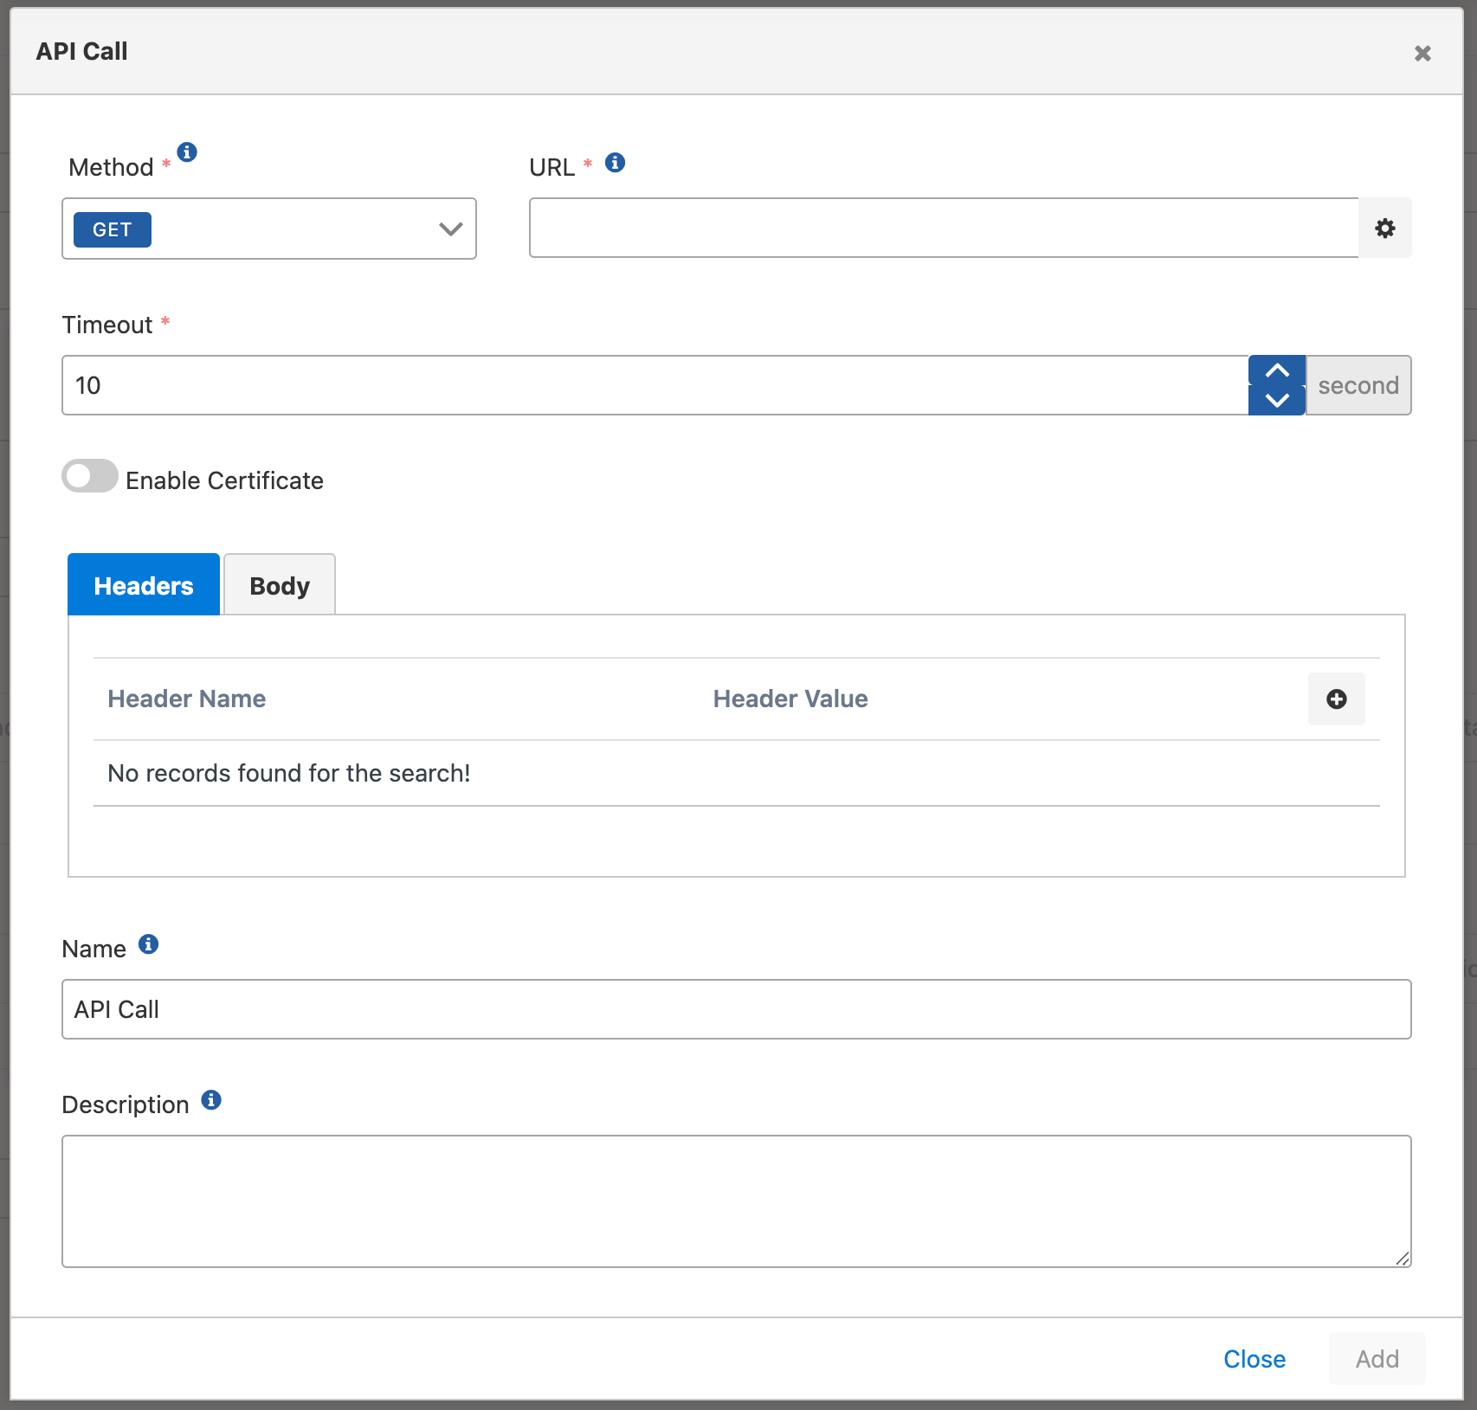1477x1410 pixels.
Task: Add a new header row with plus icon
Action: [x=1336, y=699]
